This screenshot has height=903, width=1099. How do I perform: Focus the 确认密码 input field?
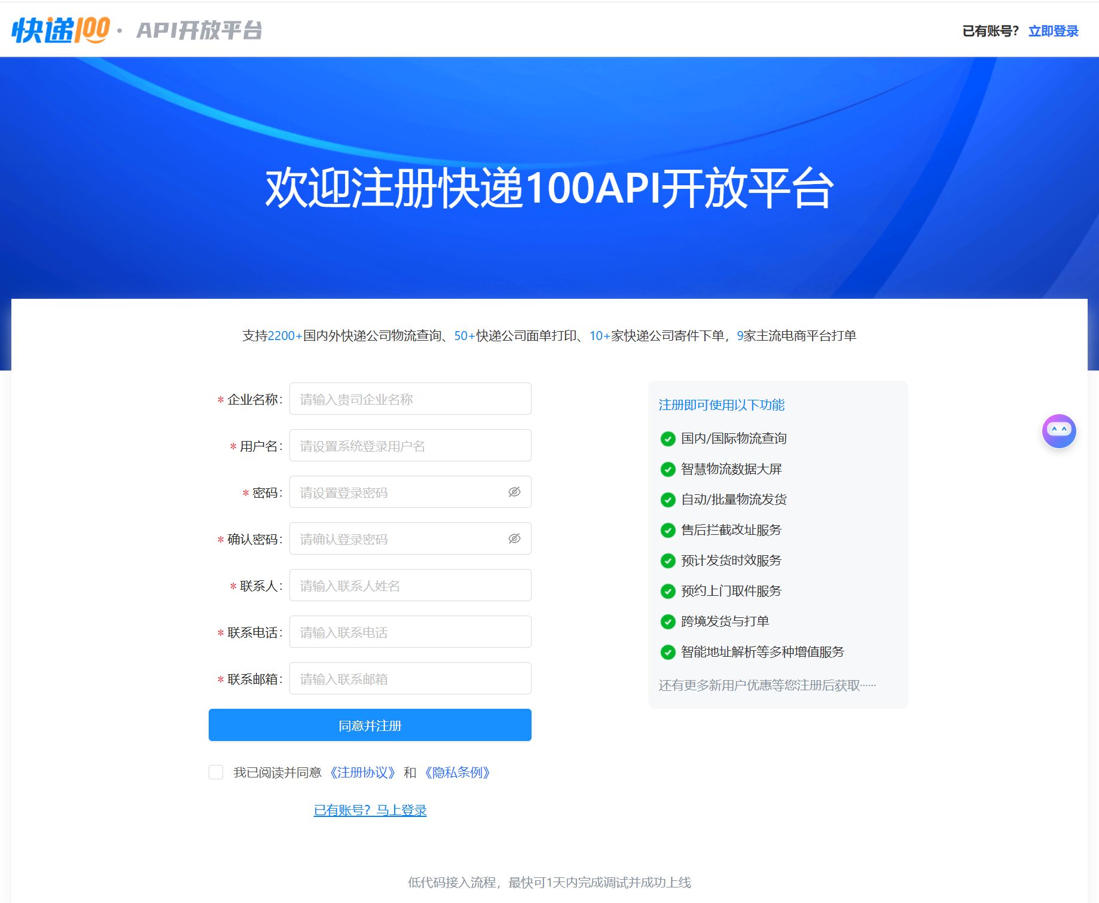tap(410, 538)
